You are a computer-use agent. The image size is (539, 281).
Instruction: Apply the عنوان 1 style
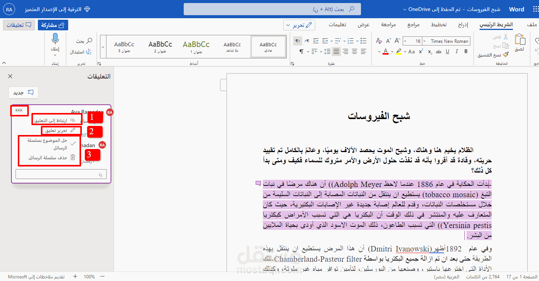point(196,47)
